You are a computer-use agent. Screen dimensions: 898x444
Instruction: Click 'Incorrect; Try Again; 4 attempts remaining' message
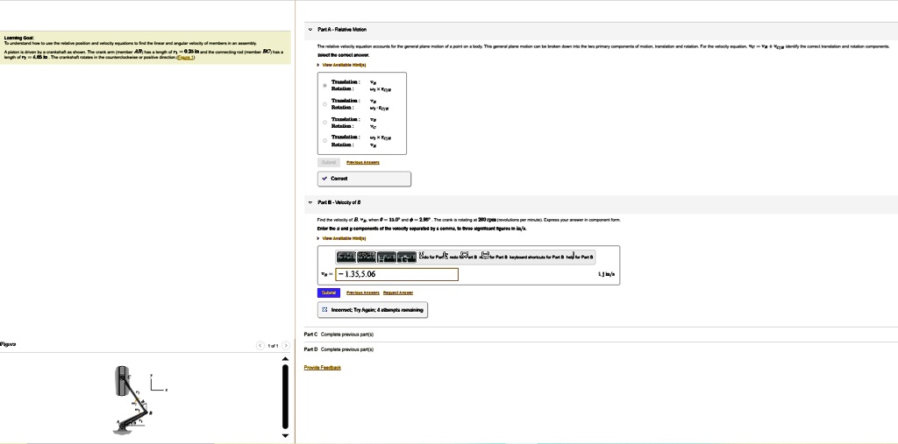pyautogui.click(x=377, y=309)
